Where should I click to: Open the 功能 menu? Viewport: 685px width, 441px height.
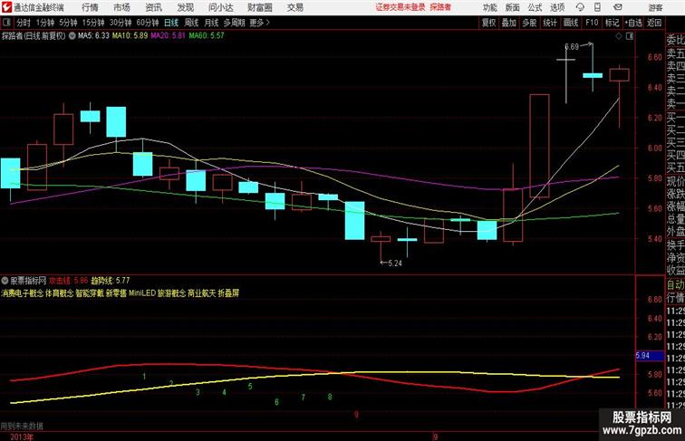tap(489, 7)
